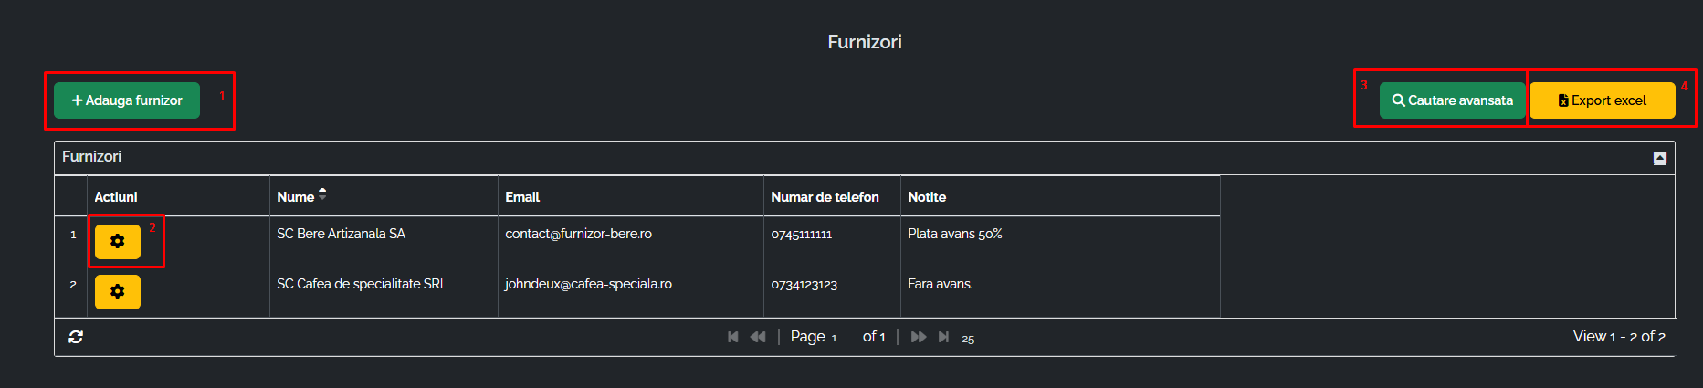Open Cautare avansata search
Image resolution: width=1703 pixels, height=388 pixels.
click(x=1452, y=100)
